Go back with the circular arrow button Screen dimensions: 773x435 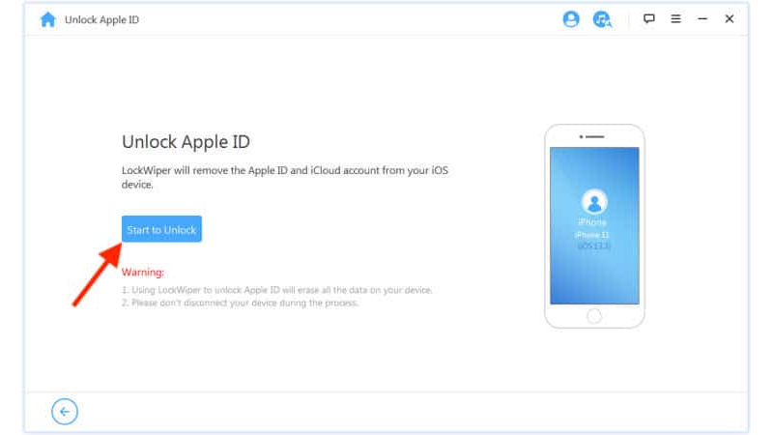(x=65, y=412)
